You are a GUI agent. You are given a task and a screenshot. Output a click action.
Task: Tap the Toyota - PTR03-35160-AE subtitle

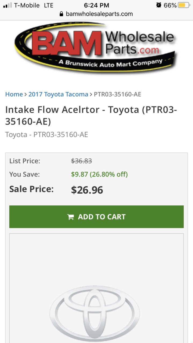click(47, 135)
